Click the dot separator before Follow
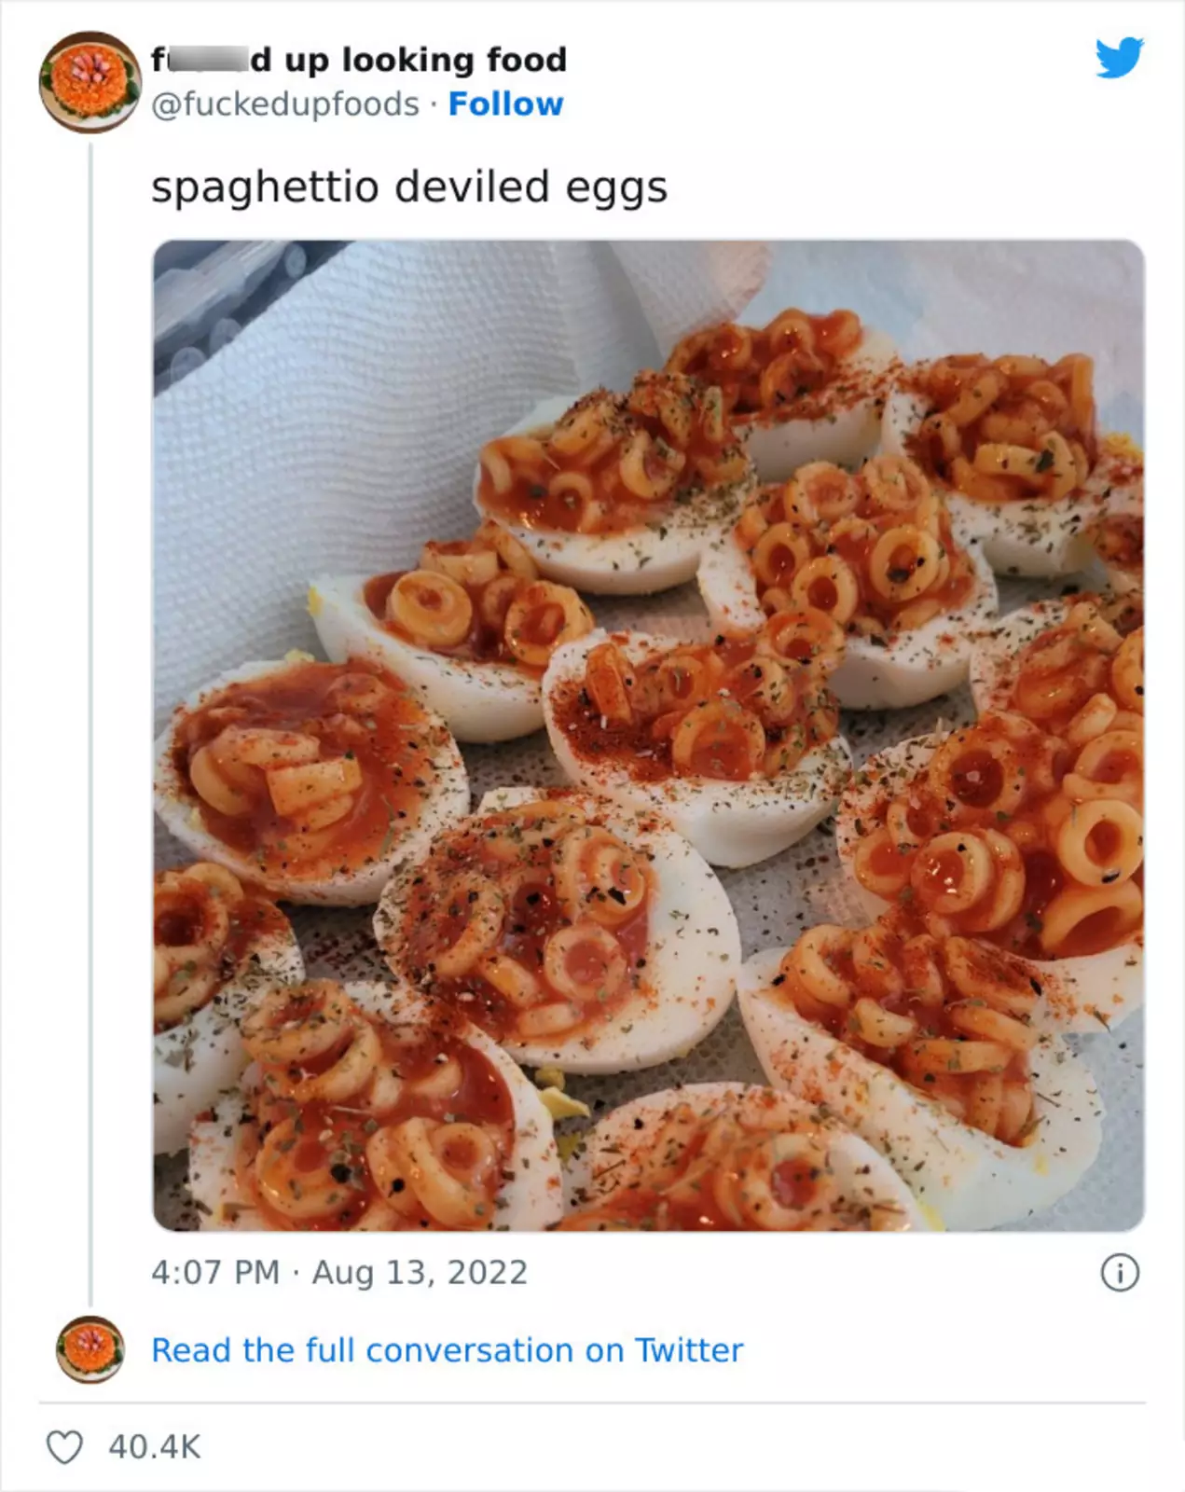The height and width of the screenshot is (1492, 1185). coord(434,104)
